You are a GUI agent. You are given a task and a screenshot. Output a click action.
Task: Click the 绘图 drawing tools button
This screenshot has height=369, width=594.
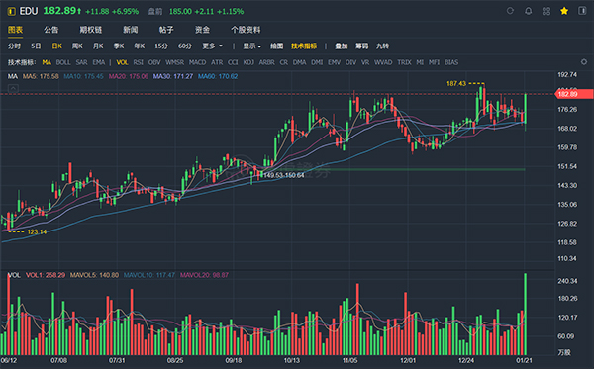276,46
